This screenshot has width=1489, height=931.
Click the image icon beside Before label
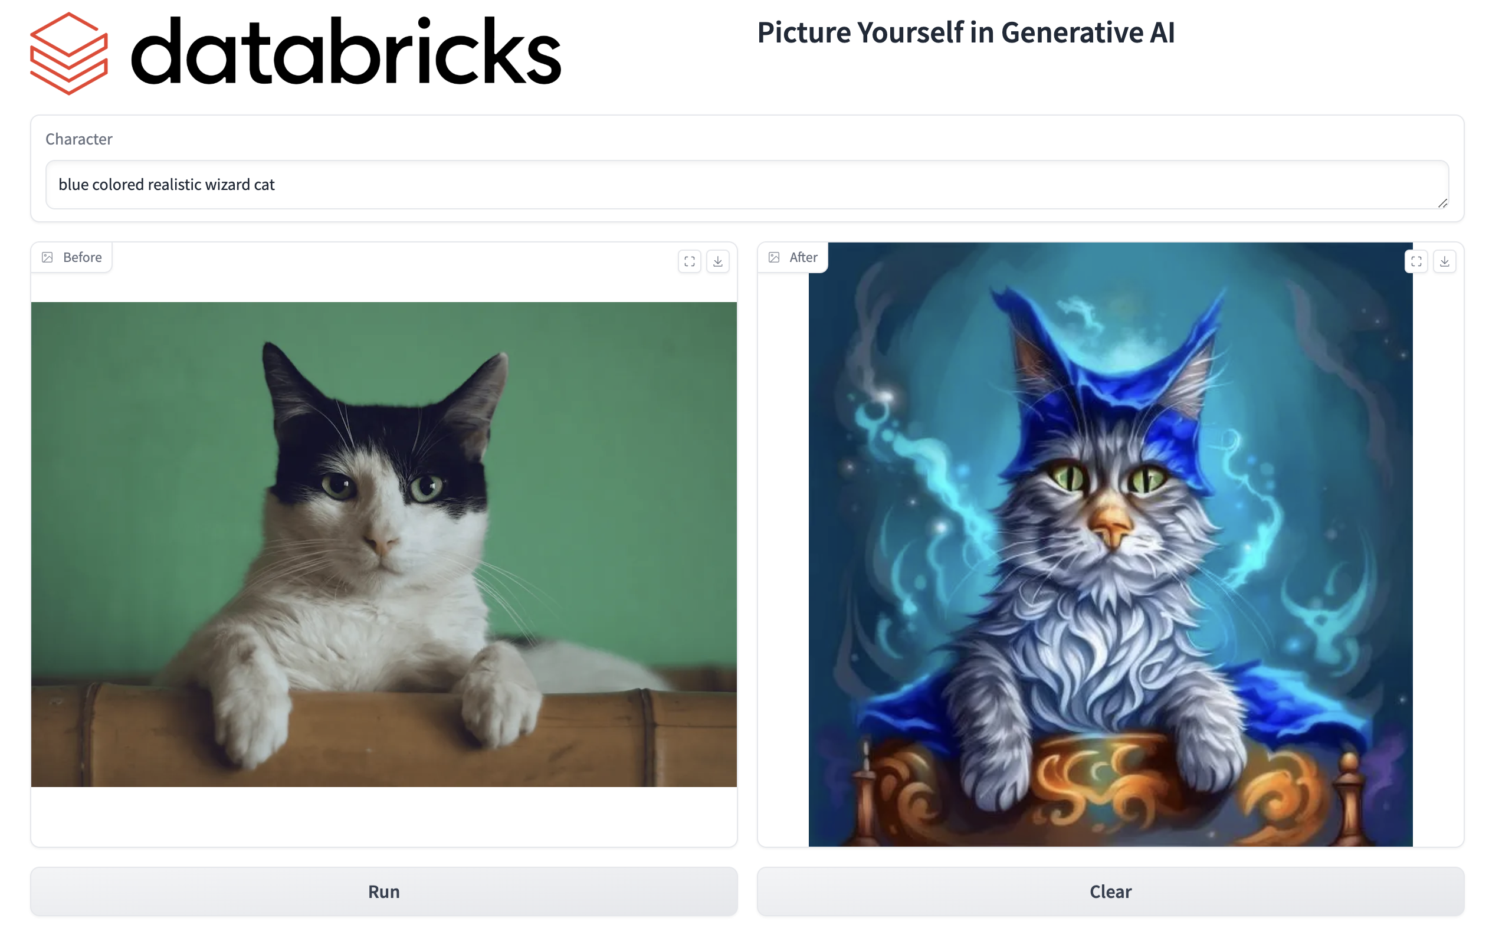click(x=47, y=257)
